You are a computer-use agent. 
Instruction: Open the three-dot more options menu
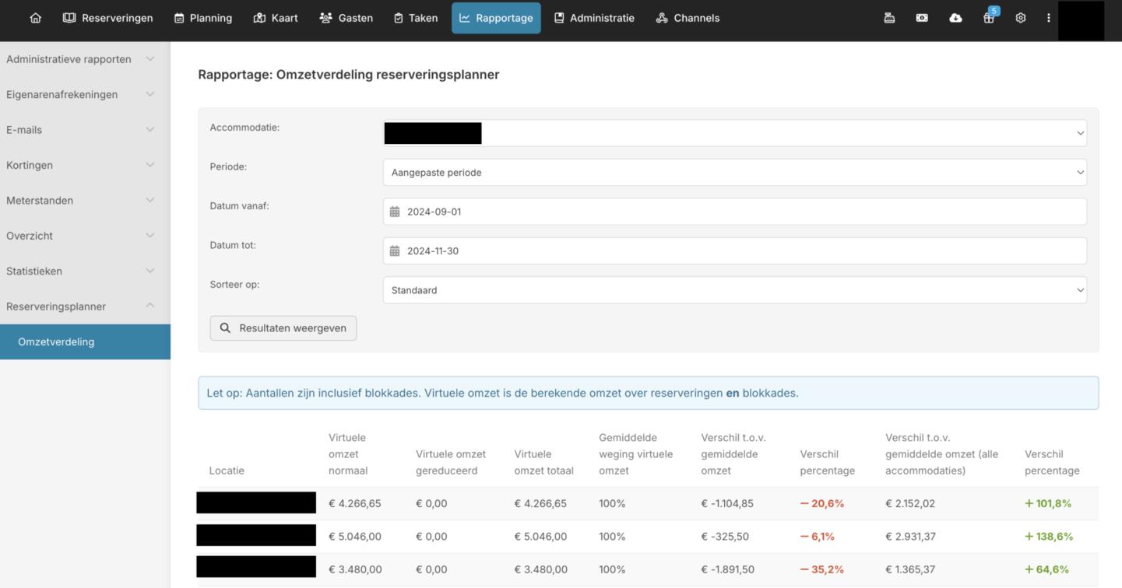[x=1048, y=18]
